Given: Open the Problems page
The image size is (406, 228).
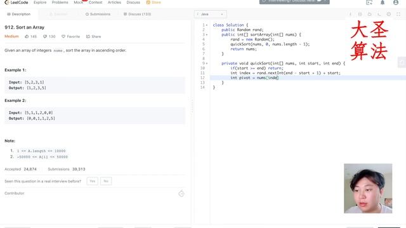Looking at the screenshot, I should click(x=60, y=3).
